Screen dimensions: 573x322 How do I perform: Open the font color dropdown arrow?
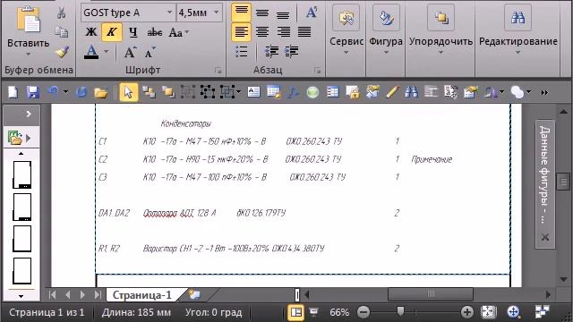[107, 52]
